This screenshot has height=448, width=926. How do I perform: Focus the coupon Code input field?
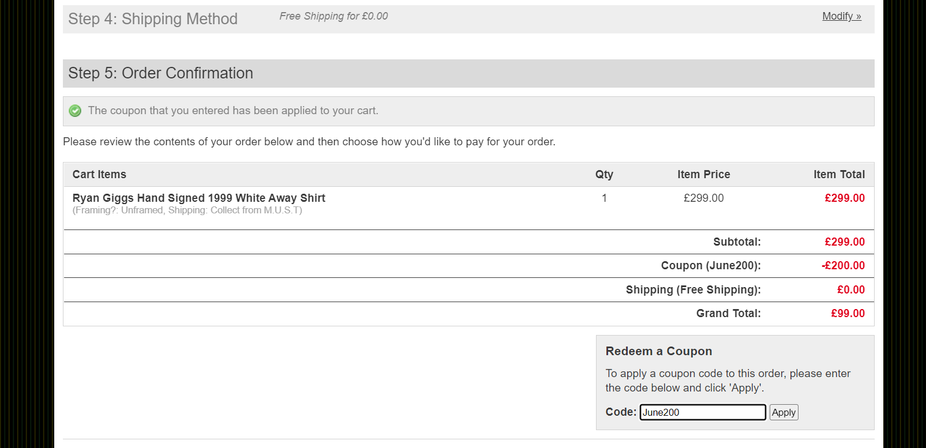click(x=702, y=412)
